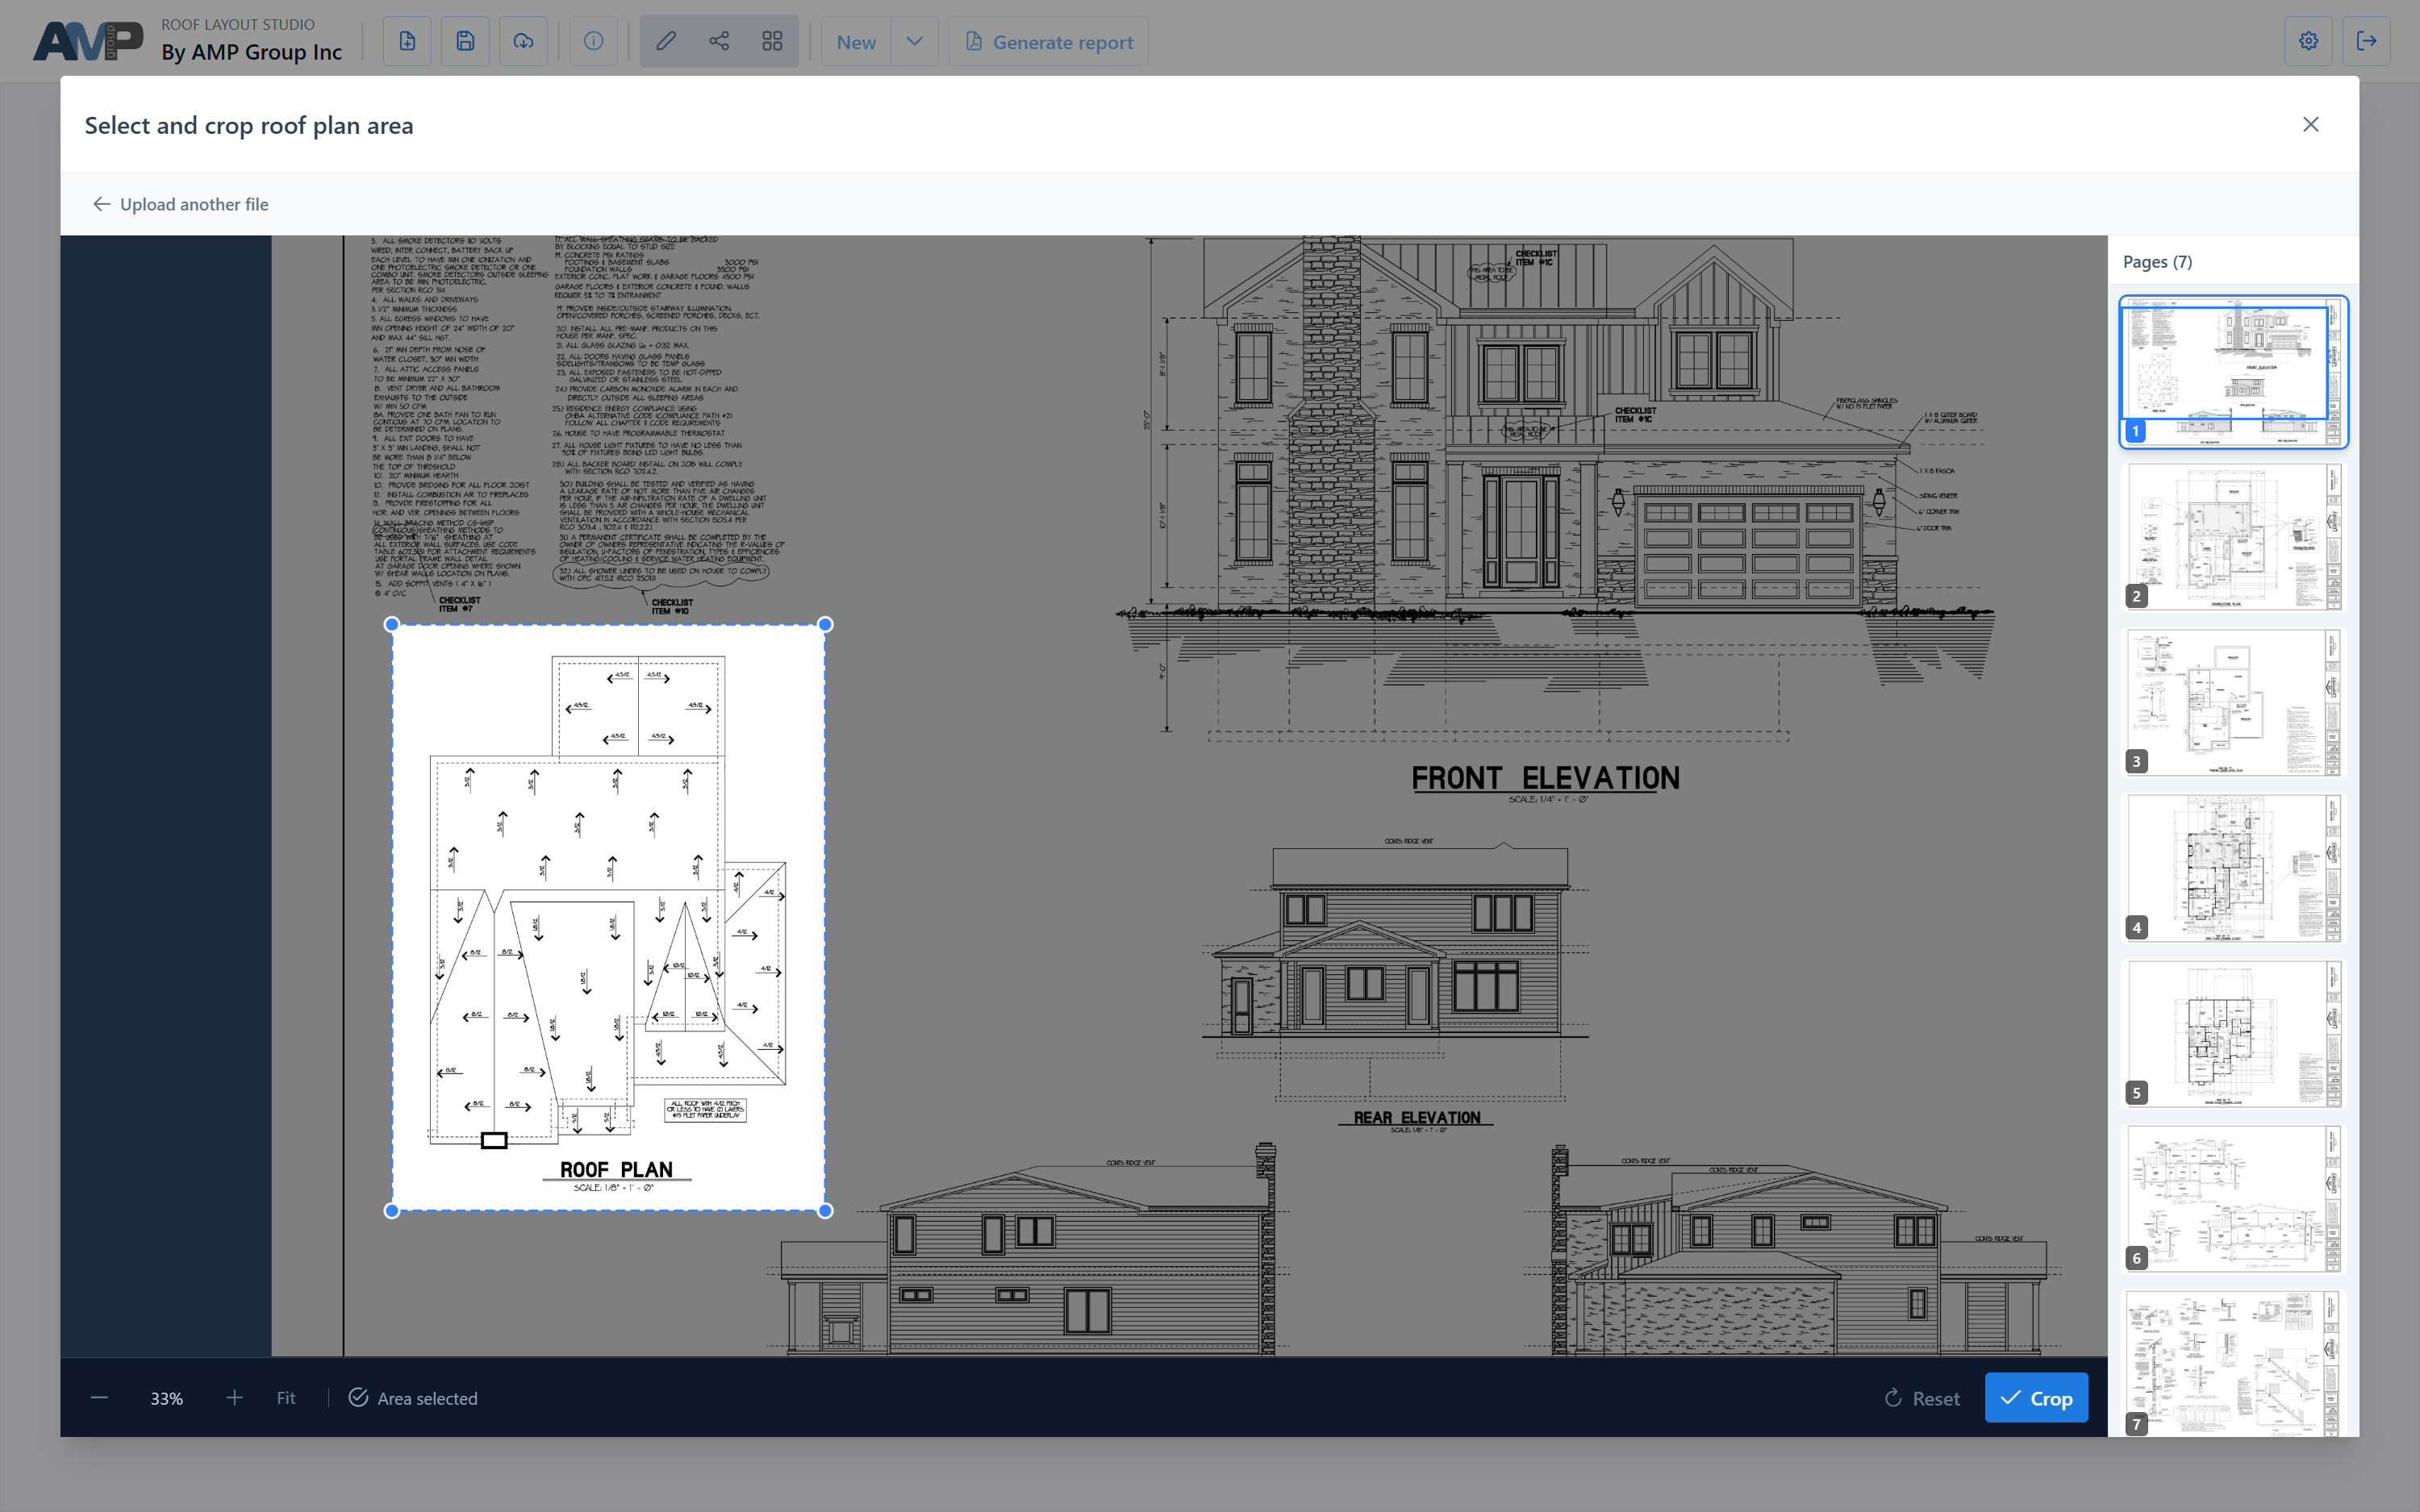
Task: Click the logout exit icon
Action: [2366, 41]
